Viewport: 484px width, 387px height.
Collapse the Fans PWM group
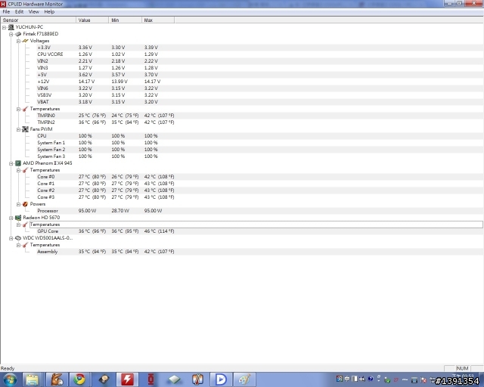[x=18, y=129]
